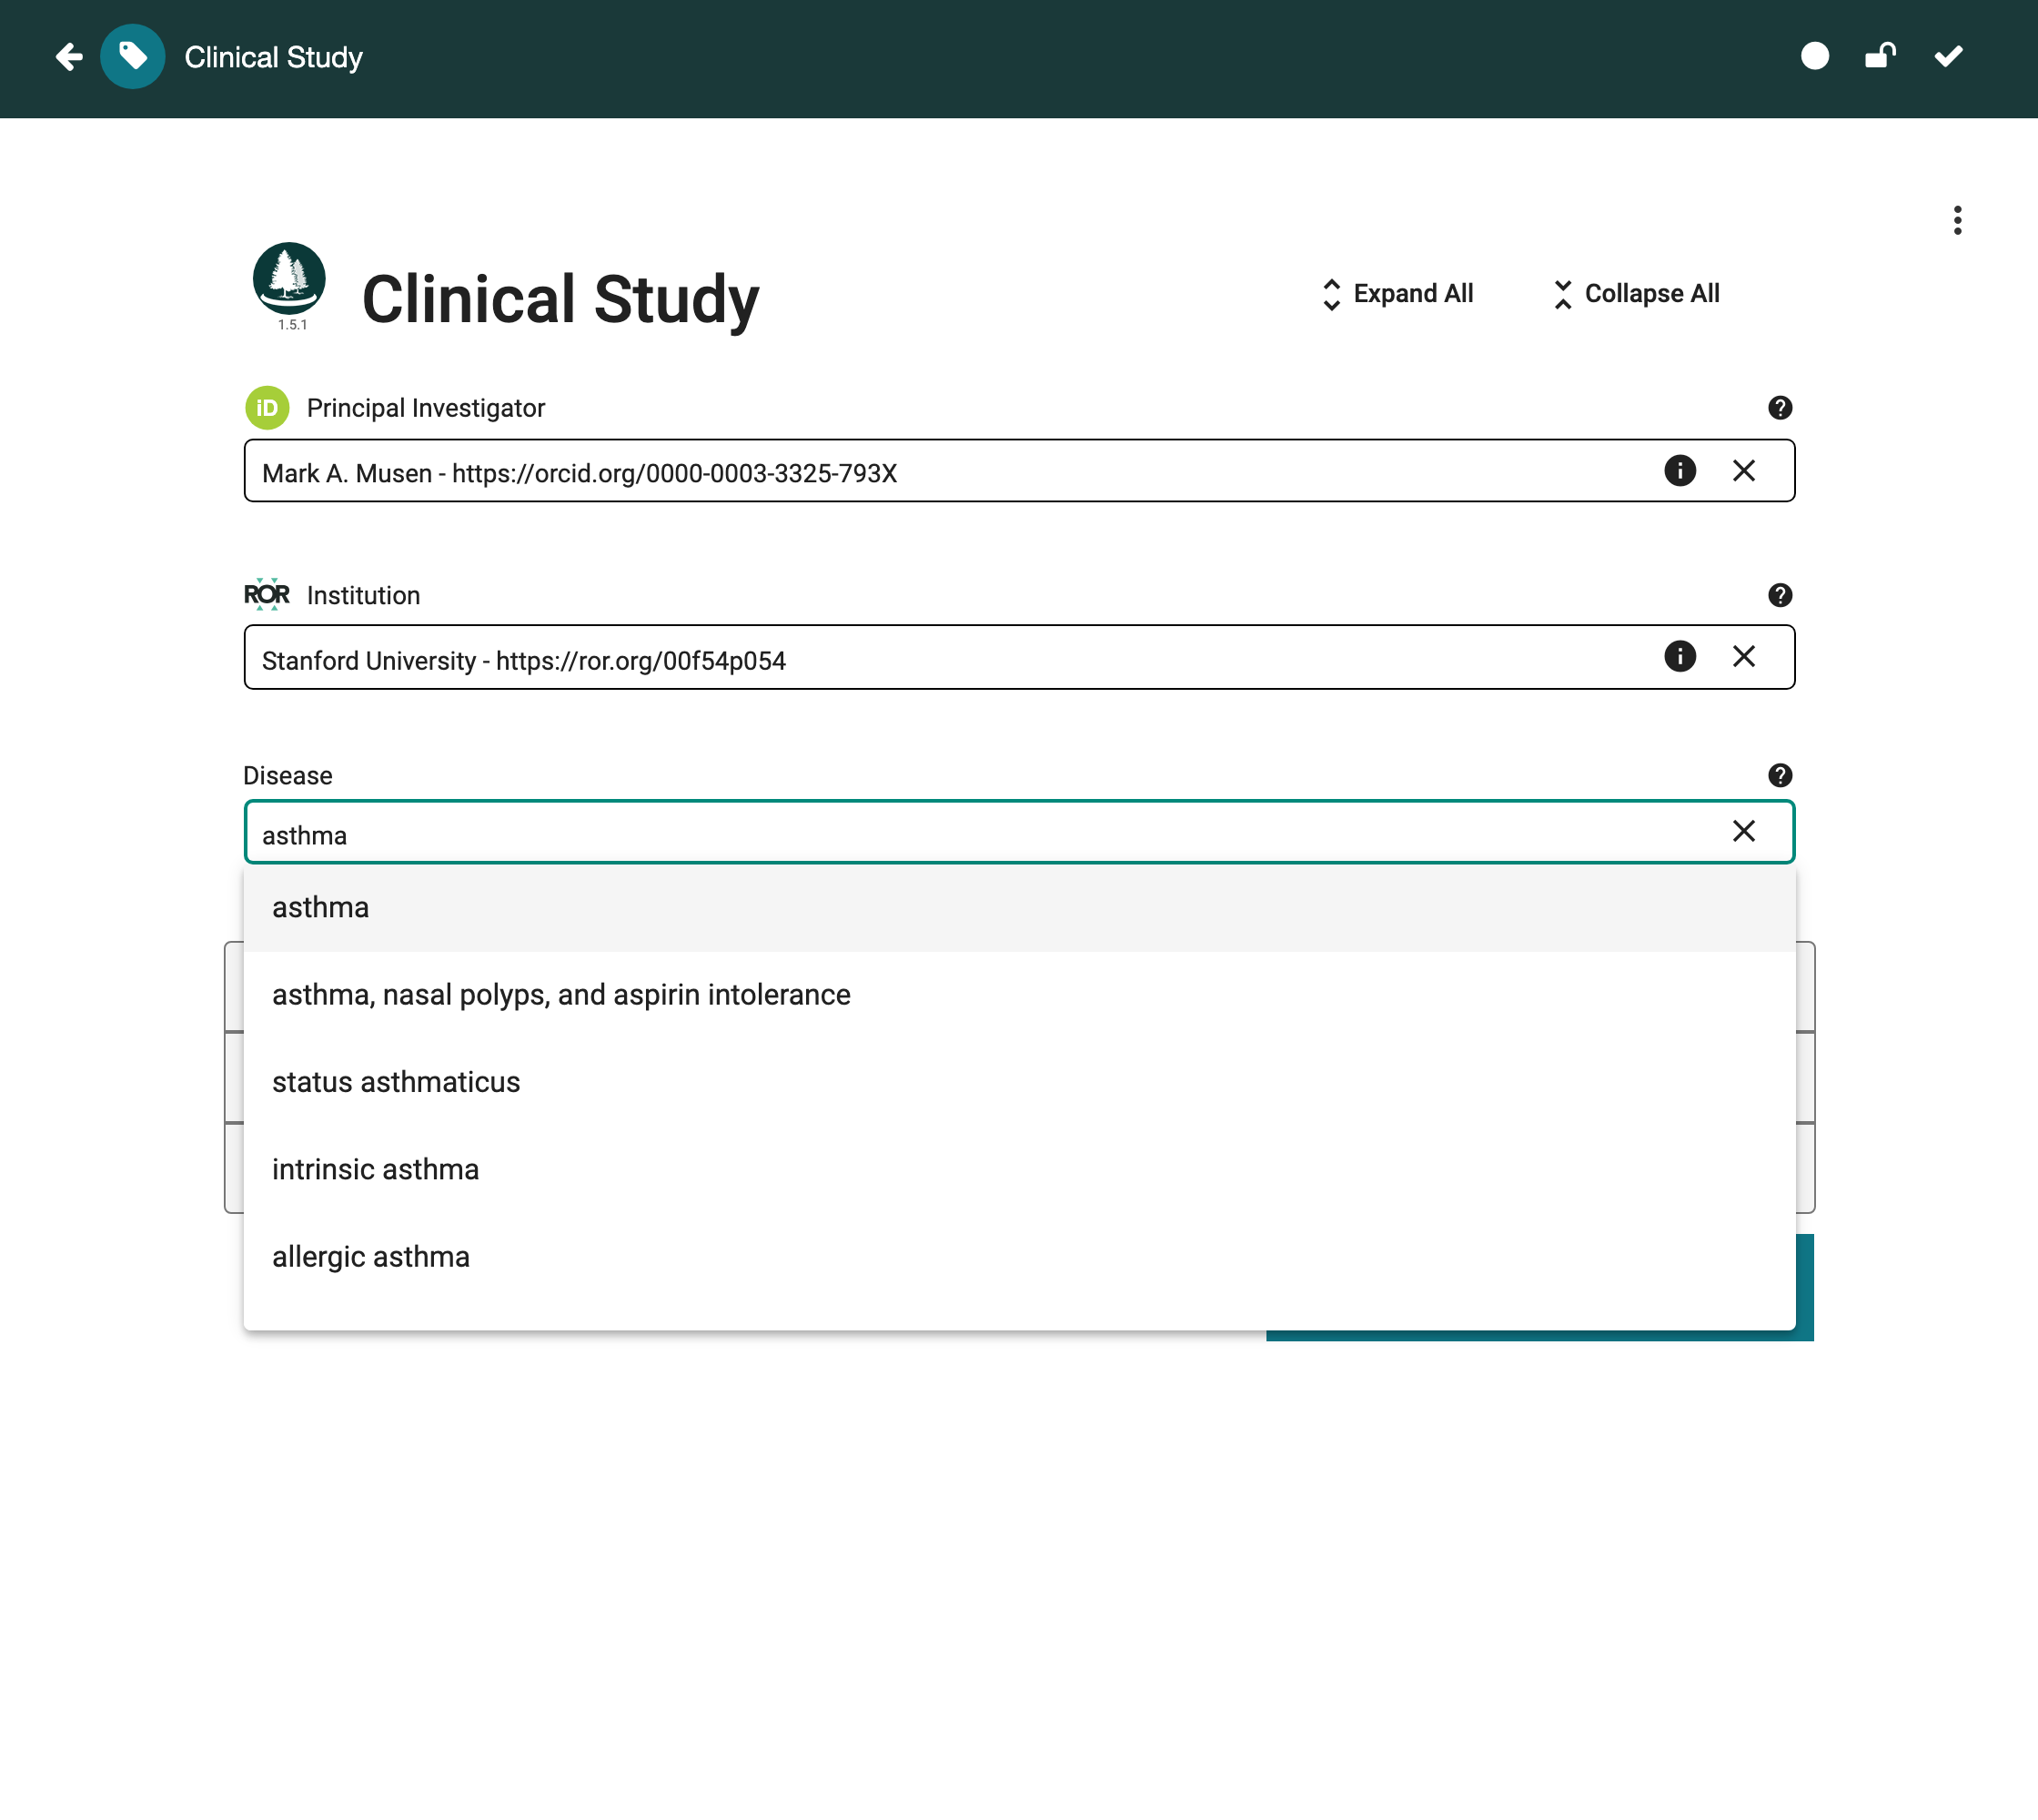Click the 'Disease' field label

point(288,776)
